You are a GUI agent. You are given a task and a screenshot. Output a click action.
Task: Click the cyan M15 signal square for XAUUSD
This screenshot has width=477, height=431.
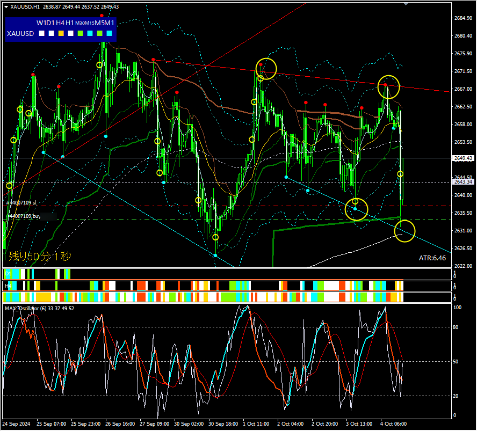(x=90, y=33)
